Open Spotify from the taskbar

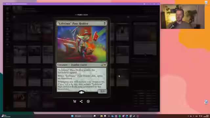pos(119,116)
